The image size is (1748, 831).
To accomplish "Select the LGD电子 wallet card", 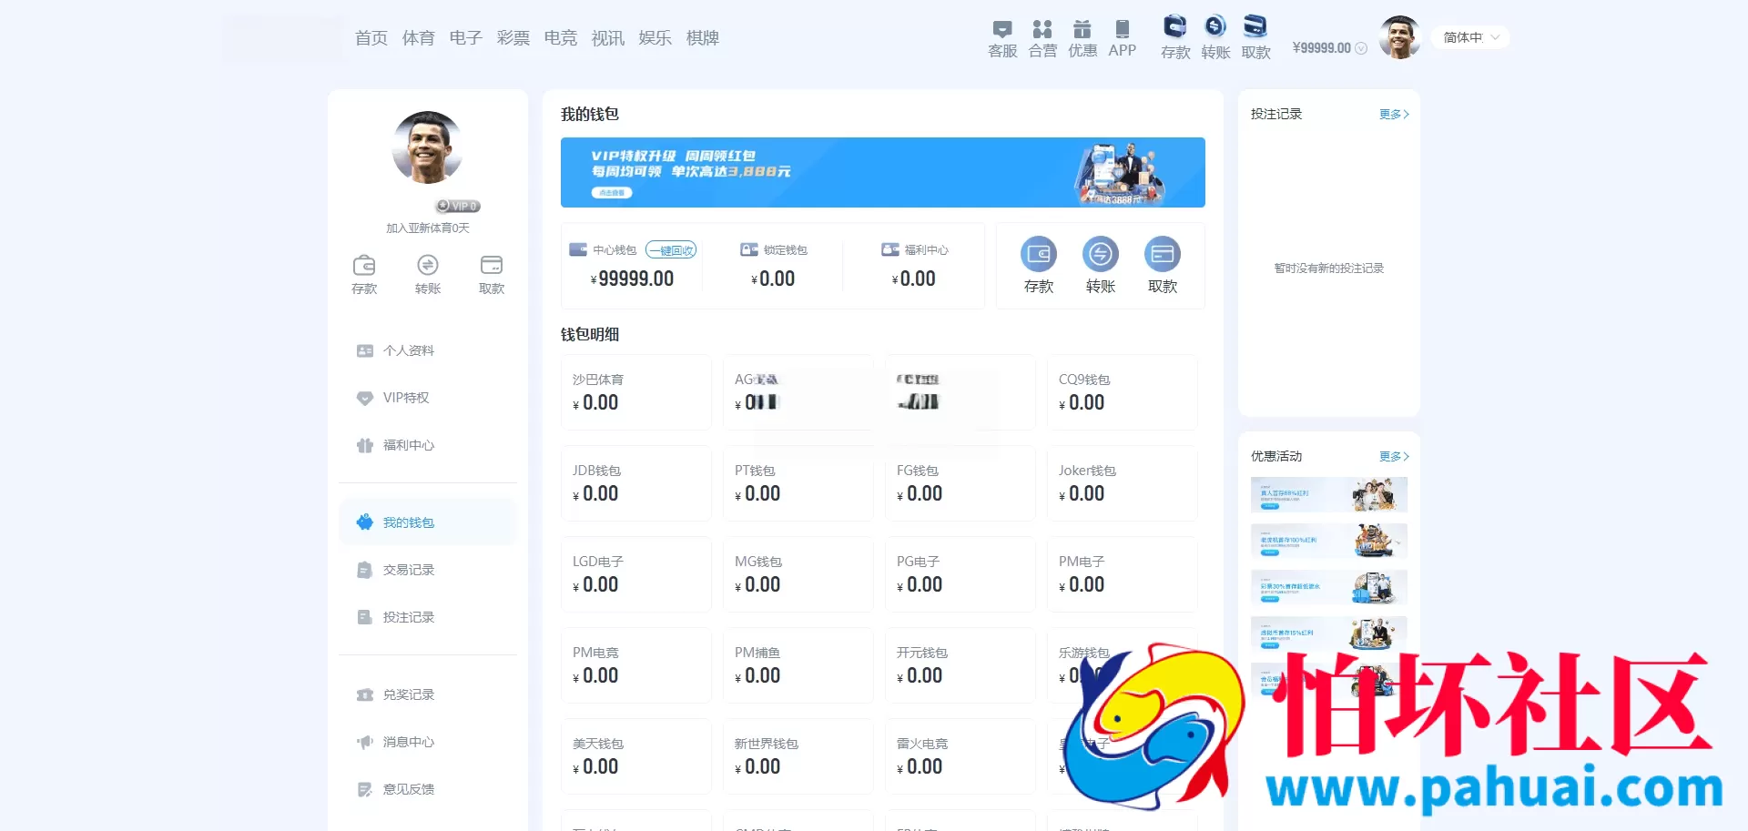I will point(636,574).
